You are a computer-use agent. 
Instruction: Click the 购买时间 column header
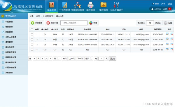(x=158, y=29)
